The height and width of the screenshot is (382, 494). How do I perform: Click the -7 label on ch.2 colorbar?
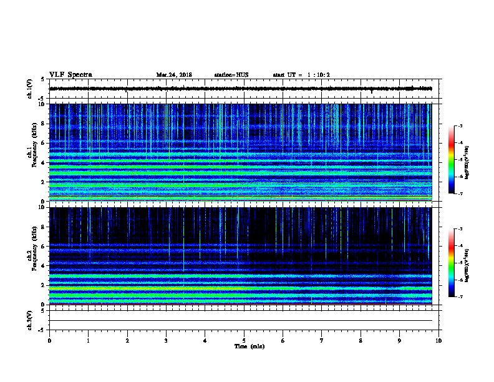pyautogui.click(x=460, y=297)
